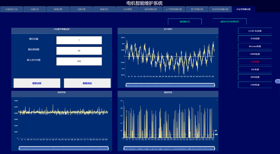The height and width of the screenshot is (154, 280).
Task: Open the 健康评估 tab
Action: (104, 9)
